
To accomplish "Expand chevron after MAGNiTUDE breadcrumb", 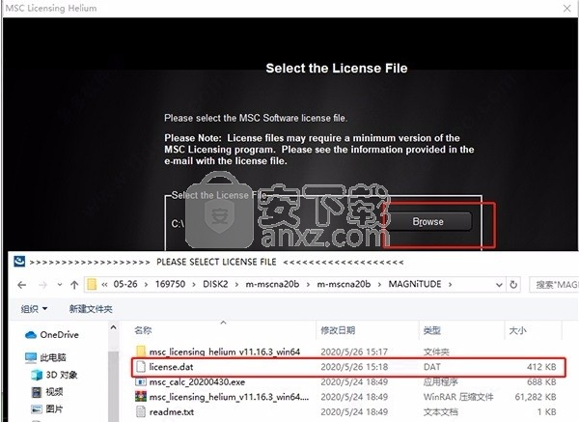I will (450, 284).
